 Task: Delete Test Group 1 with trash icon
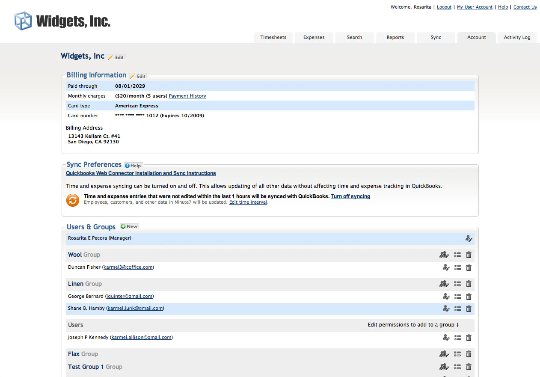pyautogui.click(x=469, y=367)
